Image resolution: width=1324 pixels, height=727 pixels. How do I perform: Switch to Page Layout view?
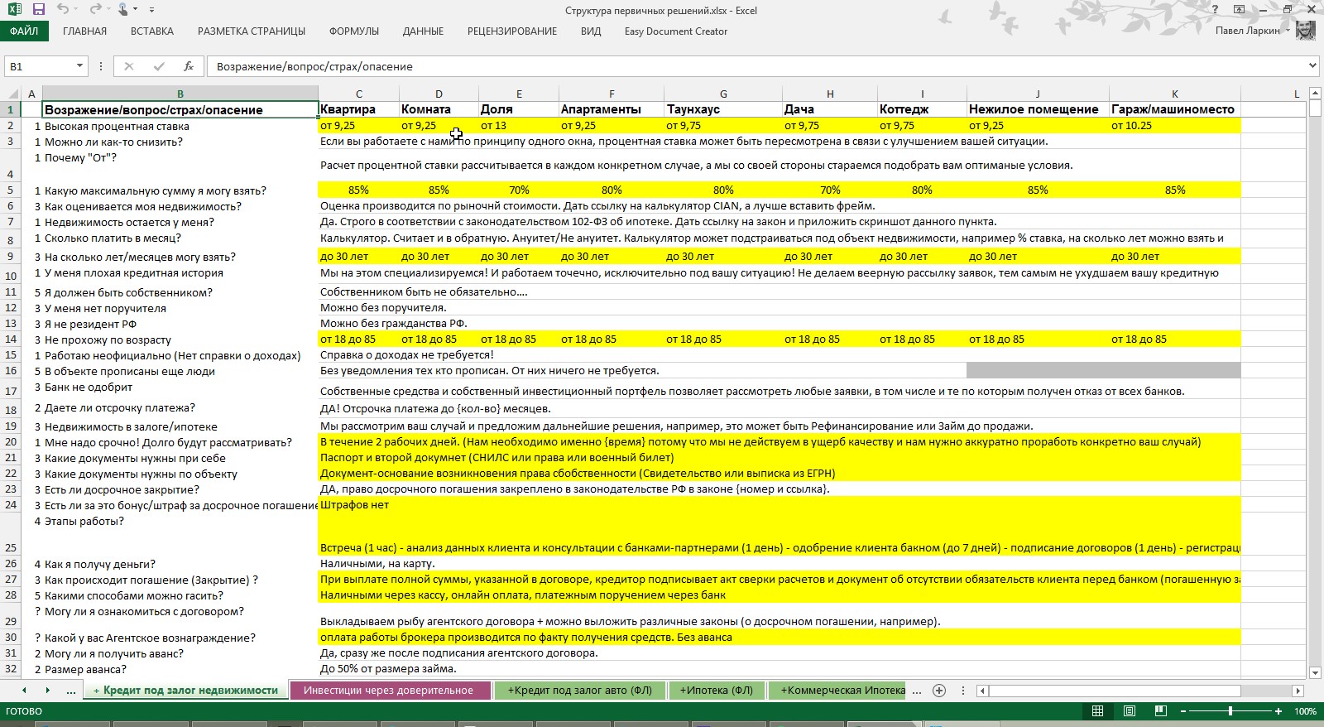(1130, 711)
